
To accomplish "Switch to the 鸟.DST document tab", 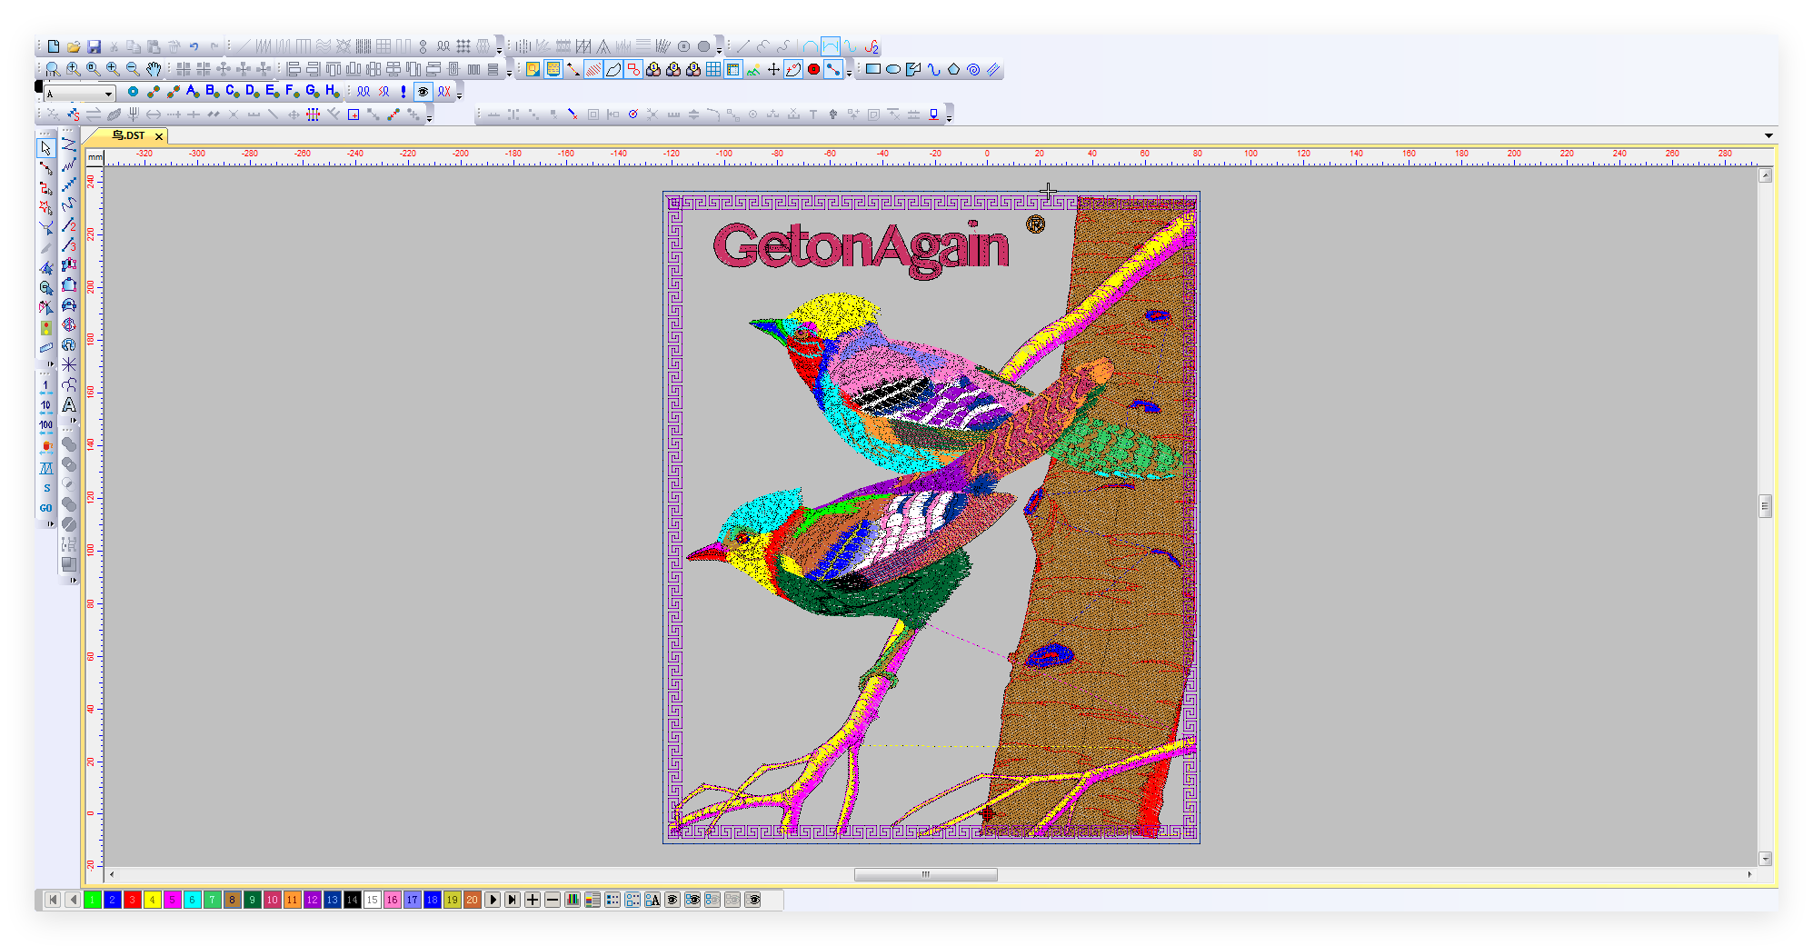I will point(128,135).
